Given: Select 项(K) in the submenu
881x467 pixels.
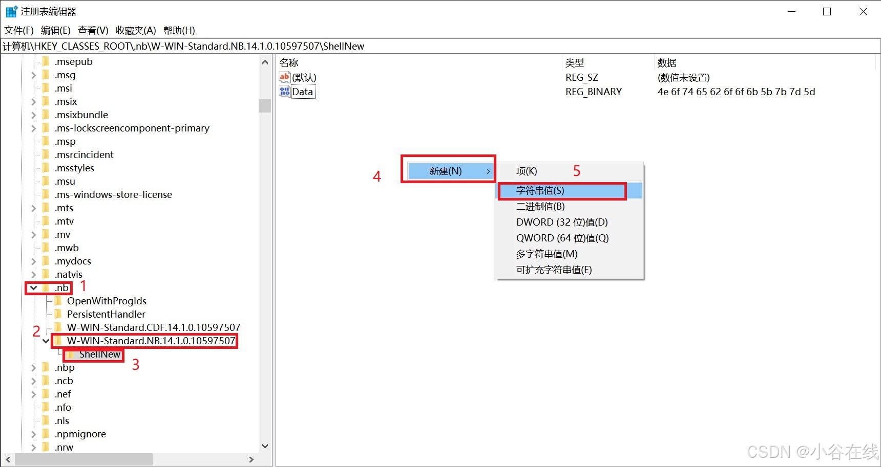Looking at the screenshot, I should click(569, 171).
